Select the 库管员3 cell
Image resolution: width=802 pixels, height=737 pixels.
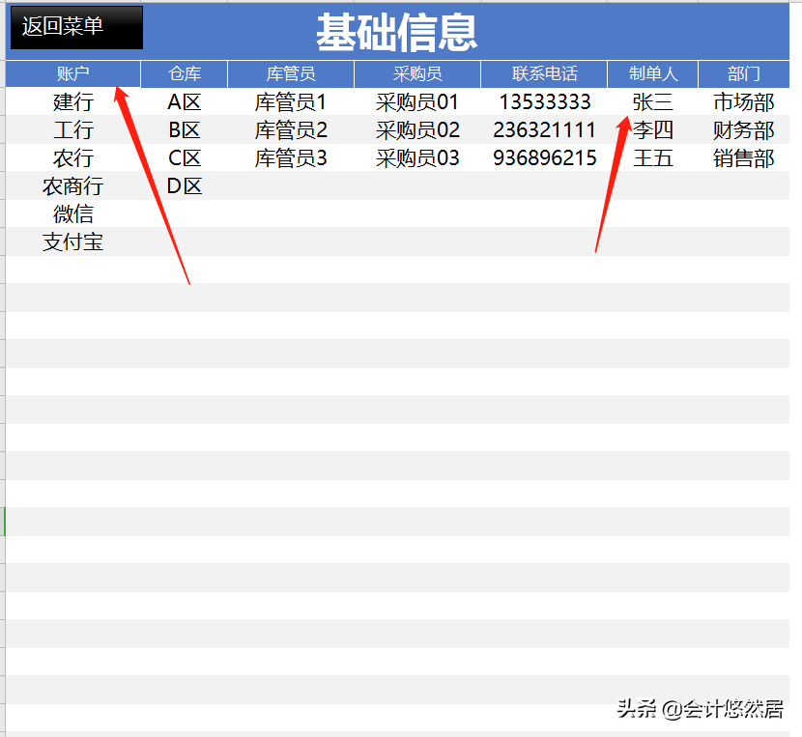[291, 158]
